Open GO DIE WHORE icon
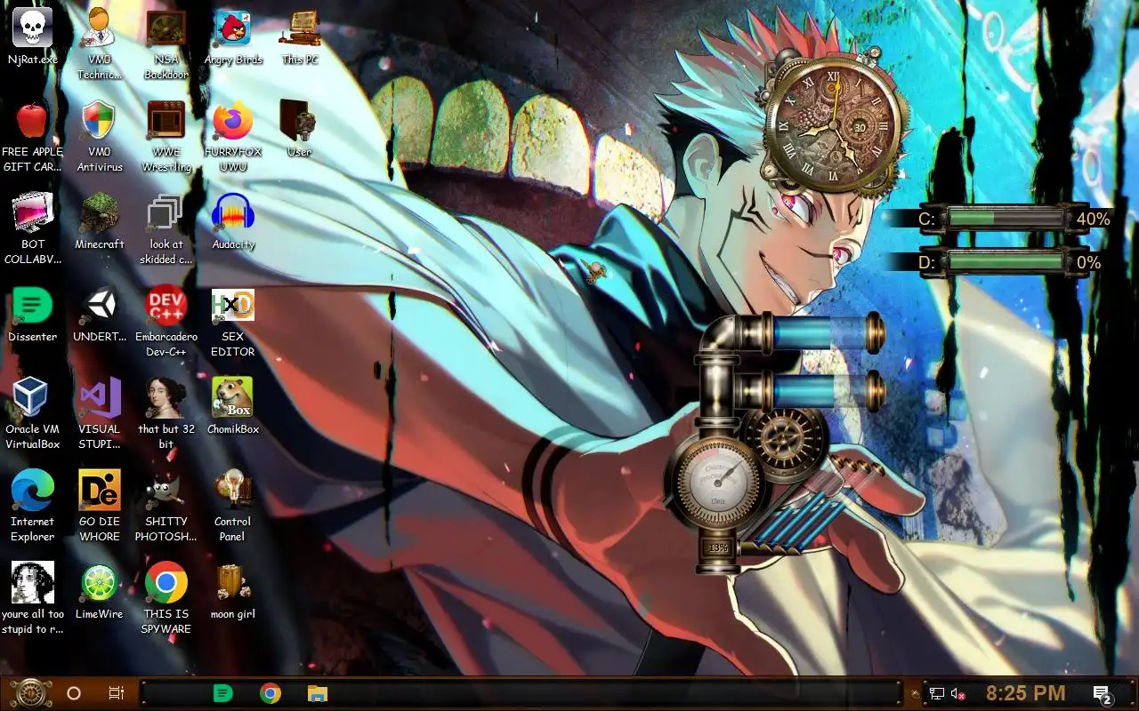This screenshot has height=711, width=1139. tap(99, 490)
